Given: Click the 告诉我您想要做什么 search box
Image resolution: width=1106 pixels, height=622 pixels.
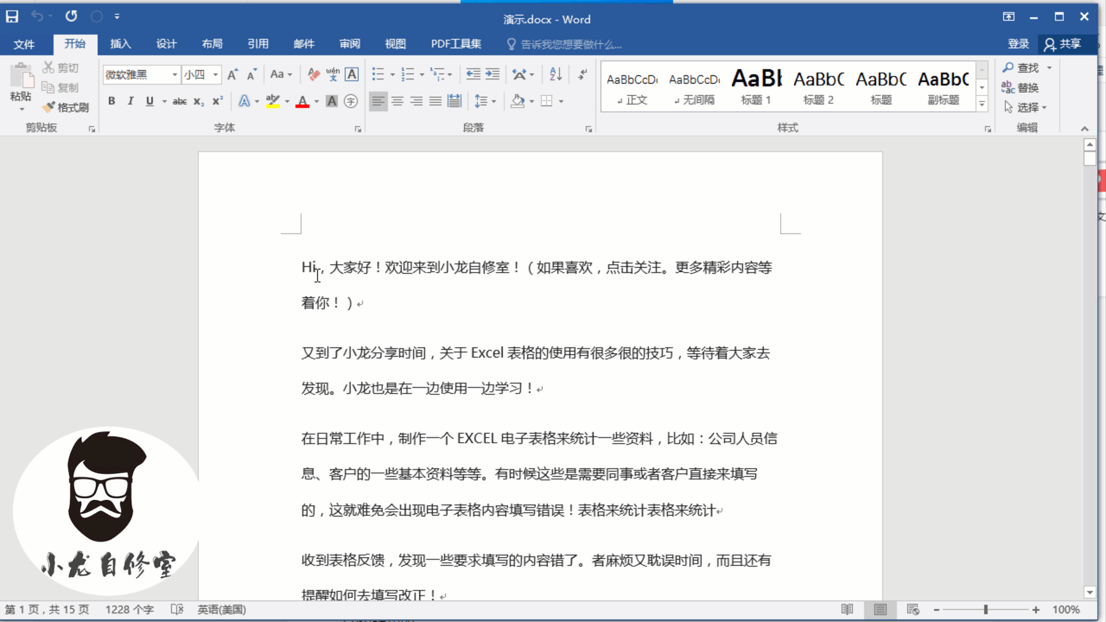Looking at the screenshot, I should 570,44.
